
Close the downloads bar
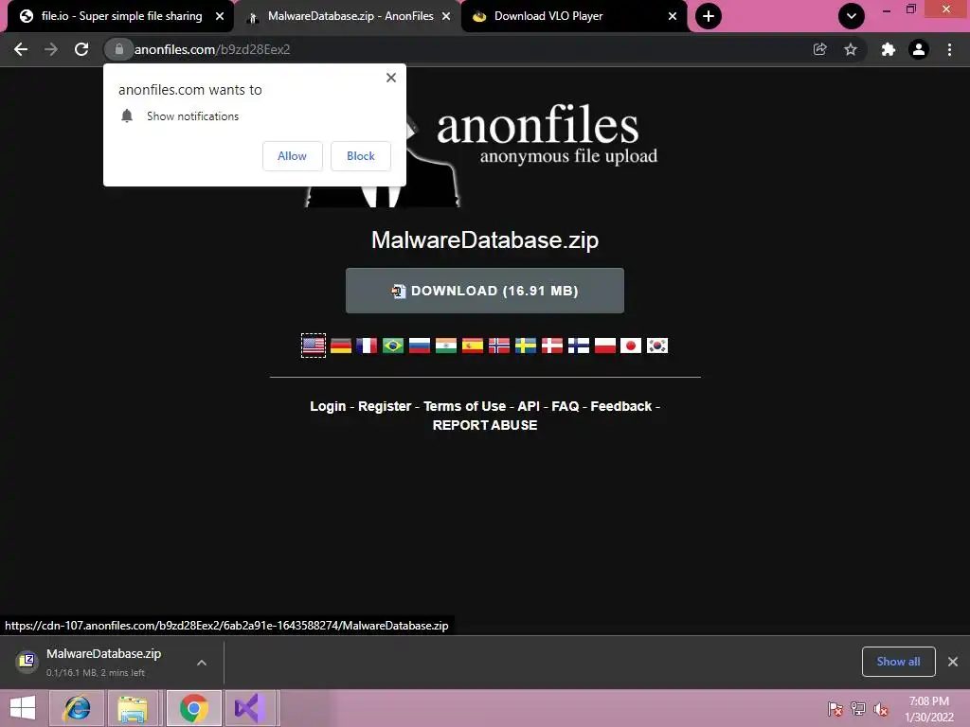coord(953,662)
